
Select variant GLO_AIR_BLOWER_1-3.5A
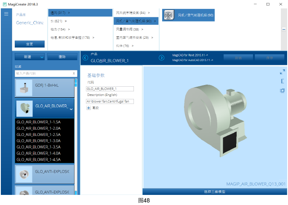(39, 147)
